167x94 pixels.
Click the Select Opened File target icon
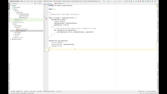[35, 3]
